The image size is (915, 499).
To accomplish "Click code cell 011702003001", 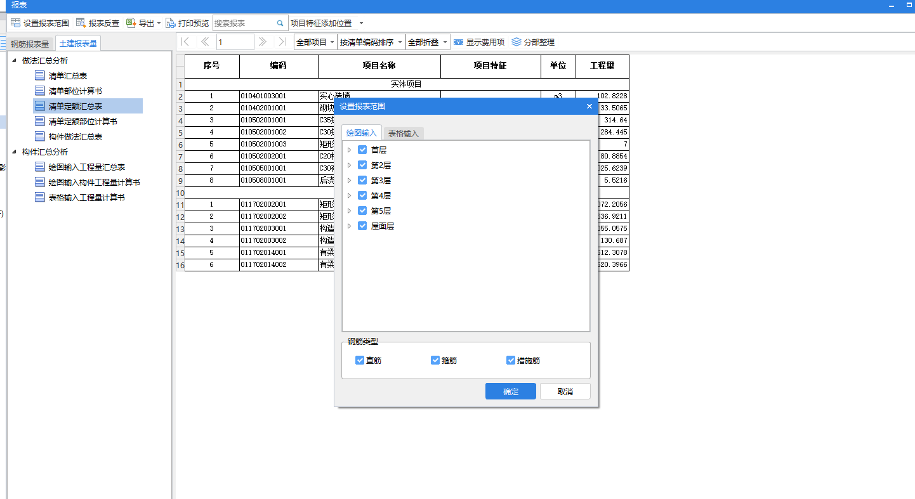I will tap(279, 229).
